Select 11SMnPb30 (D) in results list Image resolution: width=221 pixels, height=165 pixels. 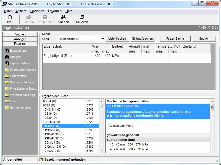coord(70,134)
